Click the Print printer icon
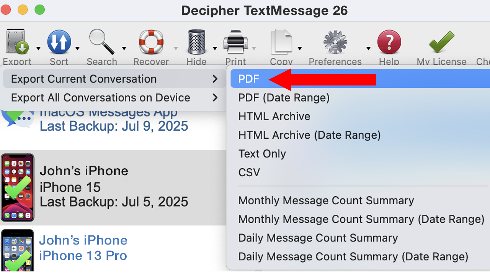 click(x=235, y=42)
